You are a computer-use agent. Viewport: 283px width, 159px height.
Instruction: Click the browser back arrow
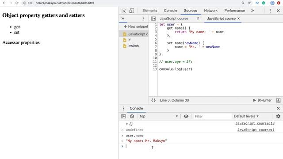click(x=4, y=3)
